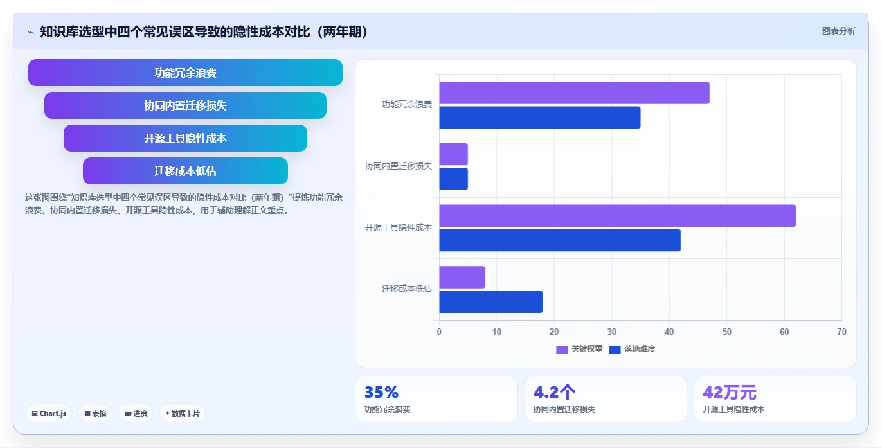Click the x-axis tick value 0
The image size is (882, 448).
tap(439, 332)
